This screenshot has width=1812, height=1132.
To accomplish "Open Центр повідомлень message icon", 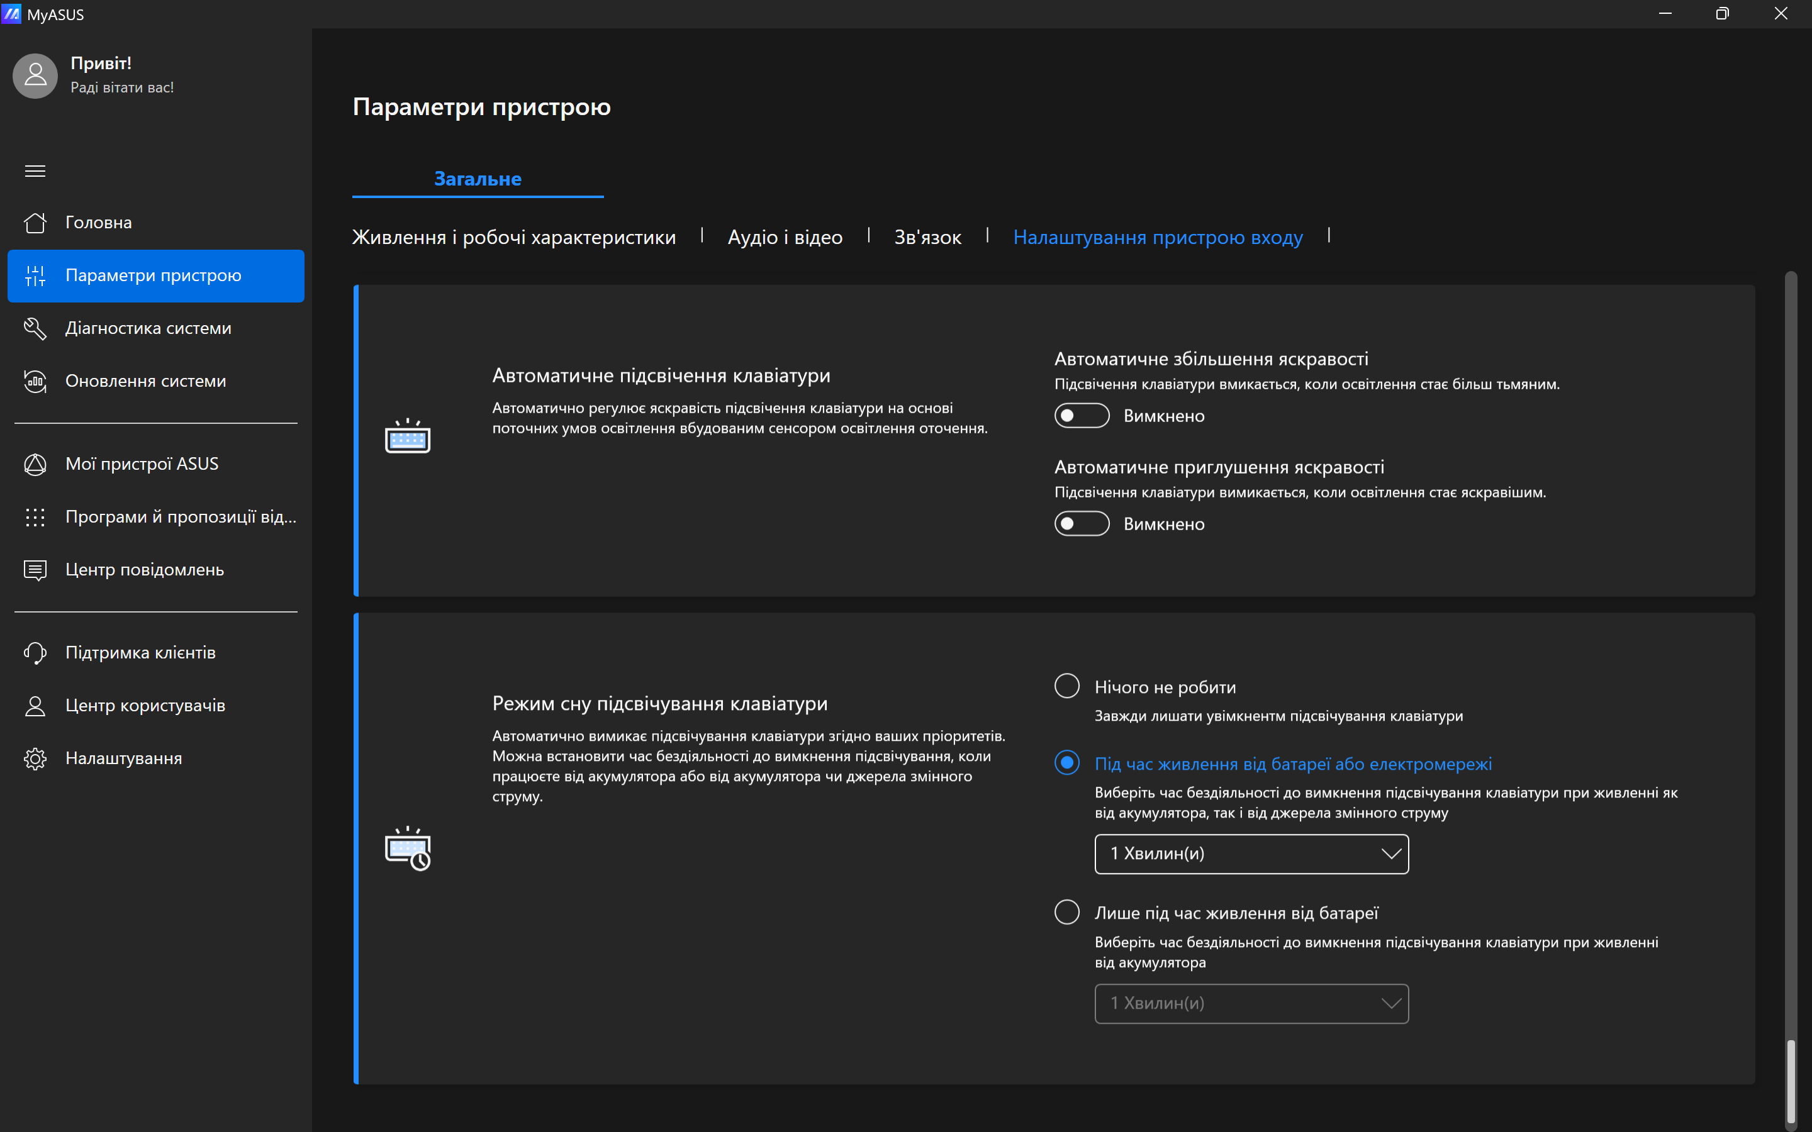I will coord(35,570).
